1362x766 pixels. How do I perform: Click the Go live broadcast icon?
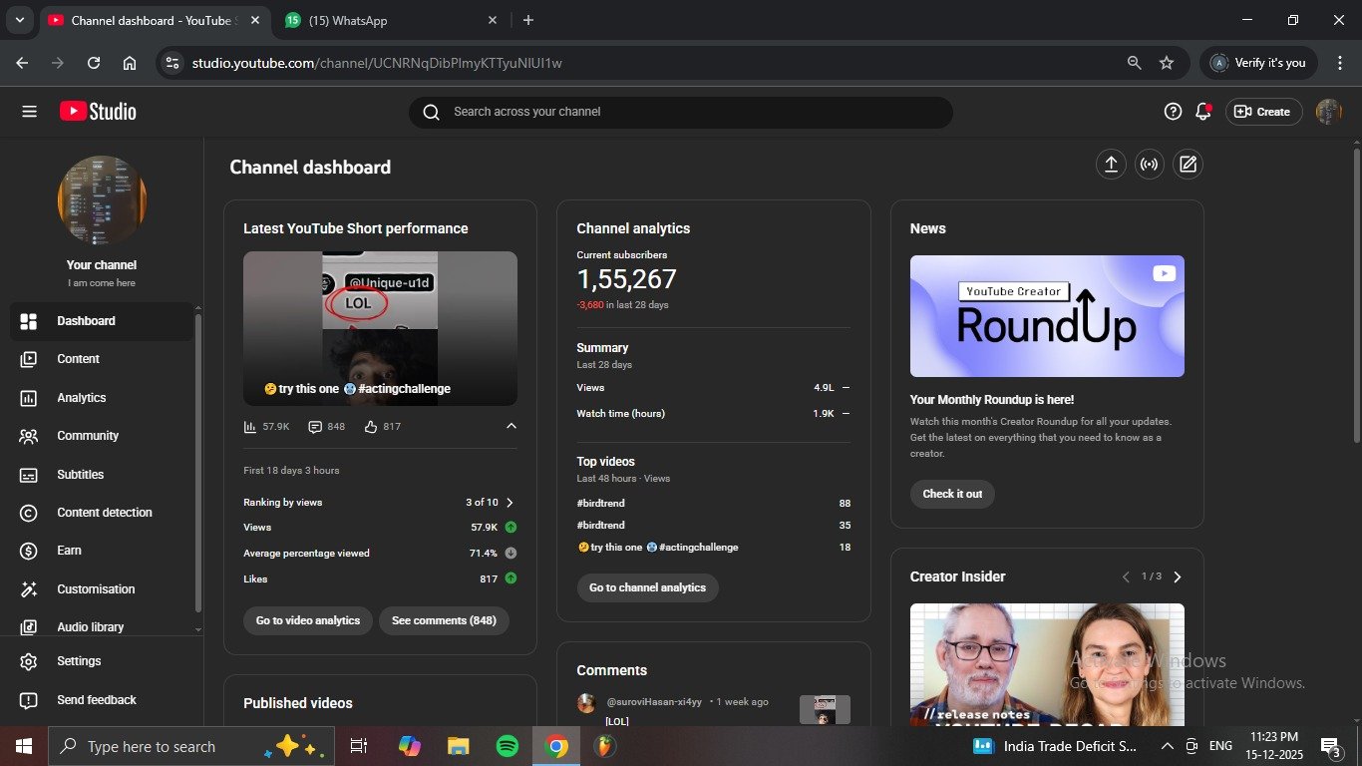pos(1149,165)
